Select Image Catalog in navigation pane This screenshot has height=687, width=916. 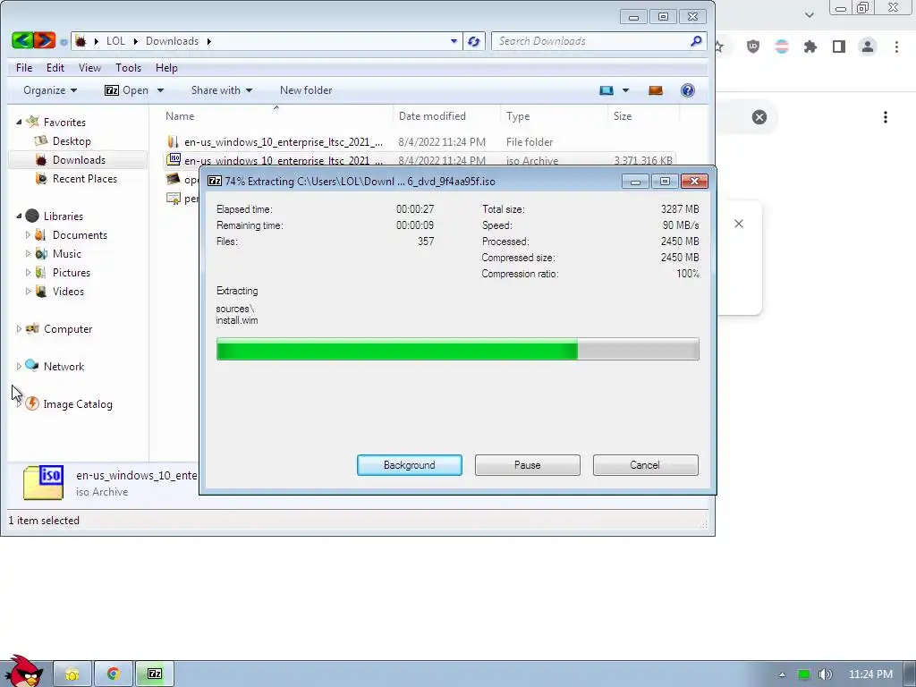coord(77,403)
